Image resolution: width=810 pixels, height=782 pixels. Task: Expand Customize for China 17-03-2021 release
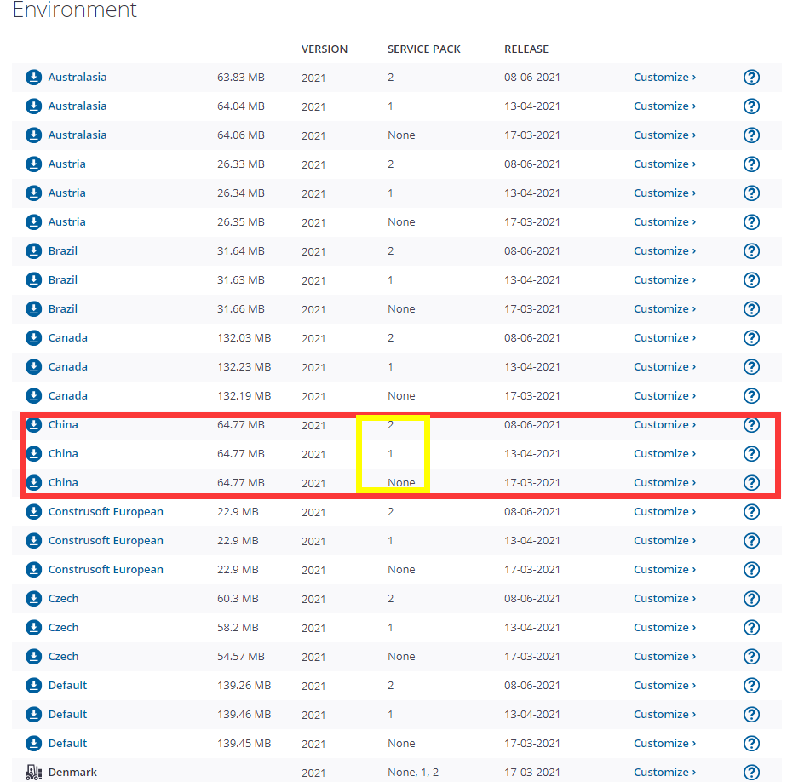coord(664,483)
